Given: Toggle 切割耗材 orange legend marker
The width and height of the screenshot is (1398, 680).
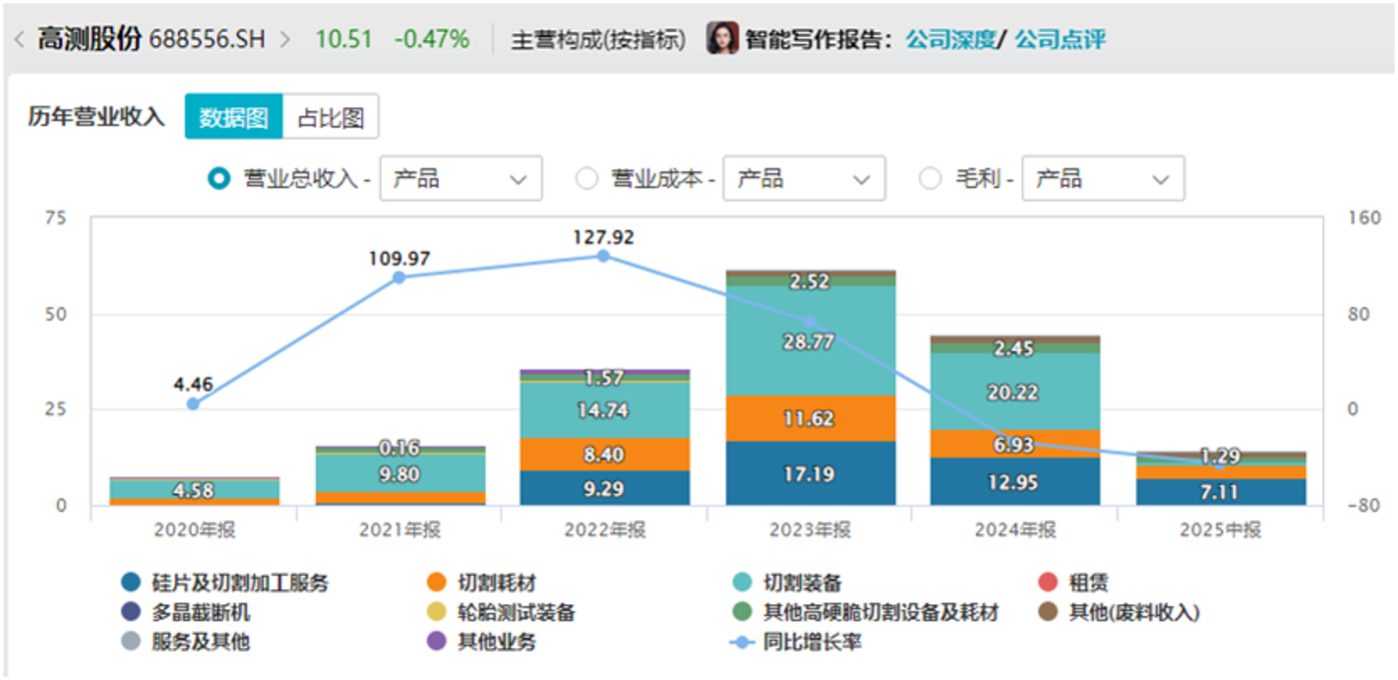Looking at the screenshot, I should [435, 583].
